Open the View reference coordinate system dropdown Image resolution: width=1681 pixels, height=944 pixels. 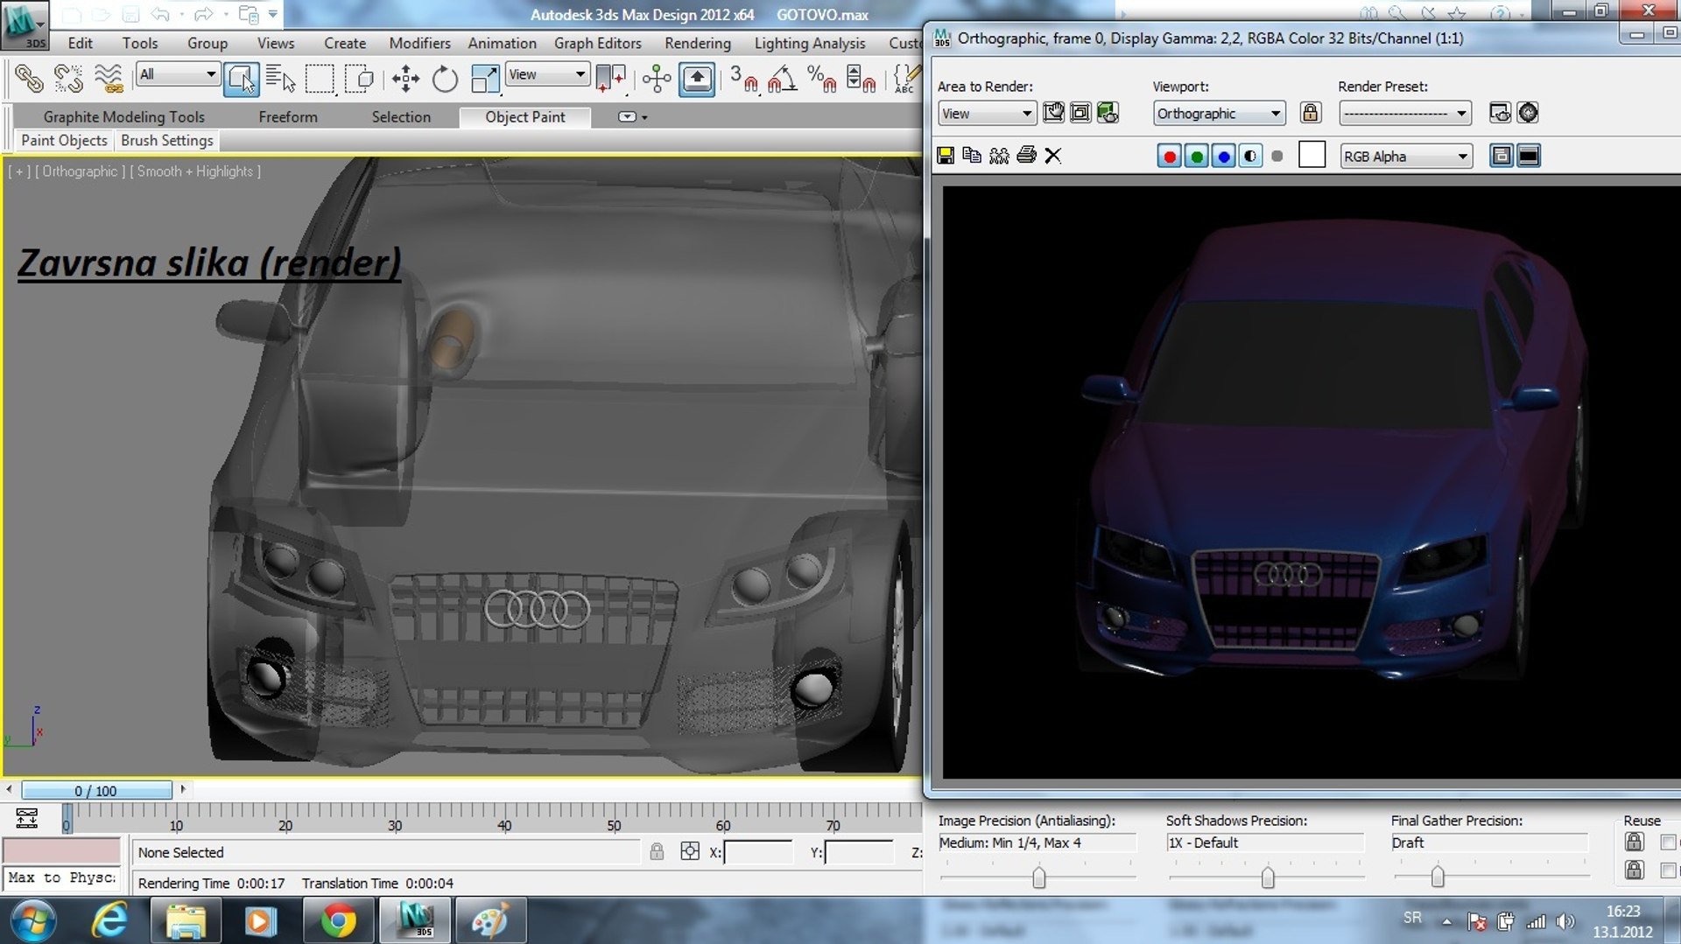547,74
